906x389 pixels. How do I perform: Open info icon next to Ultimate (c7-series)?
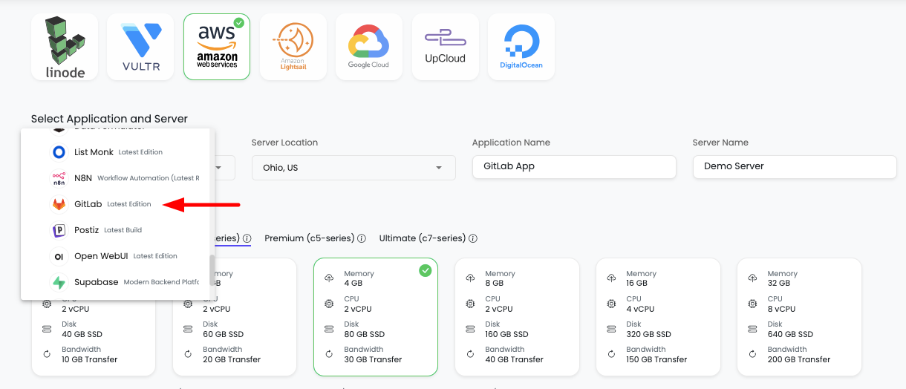tap(473, 239)
